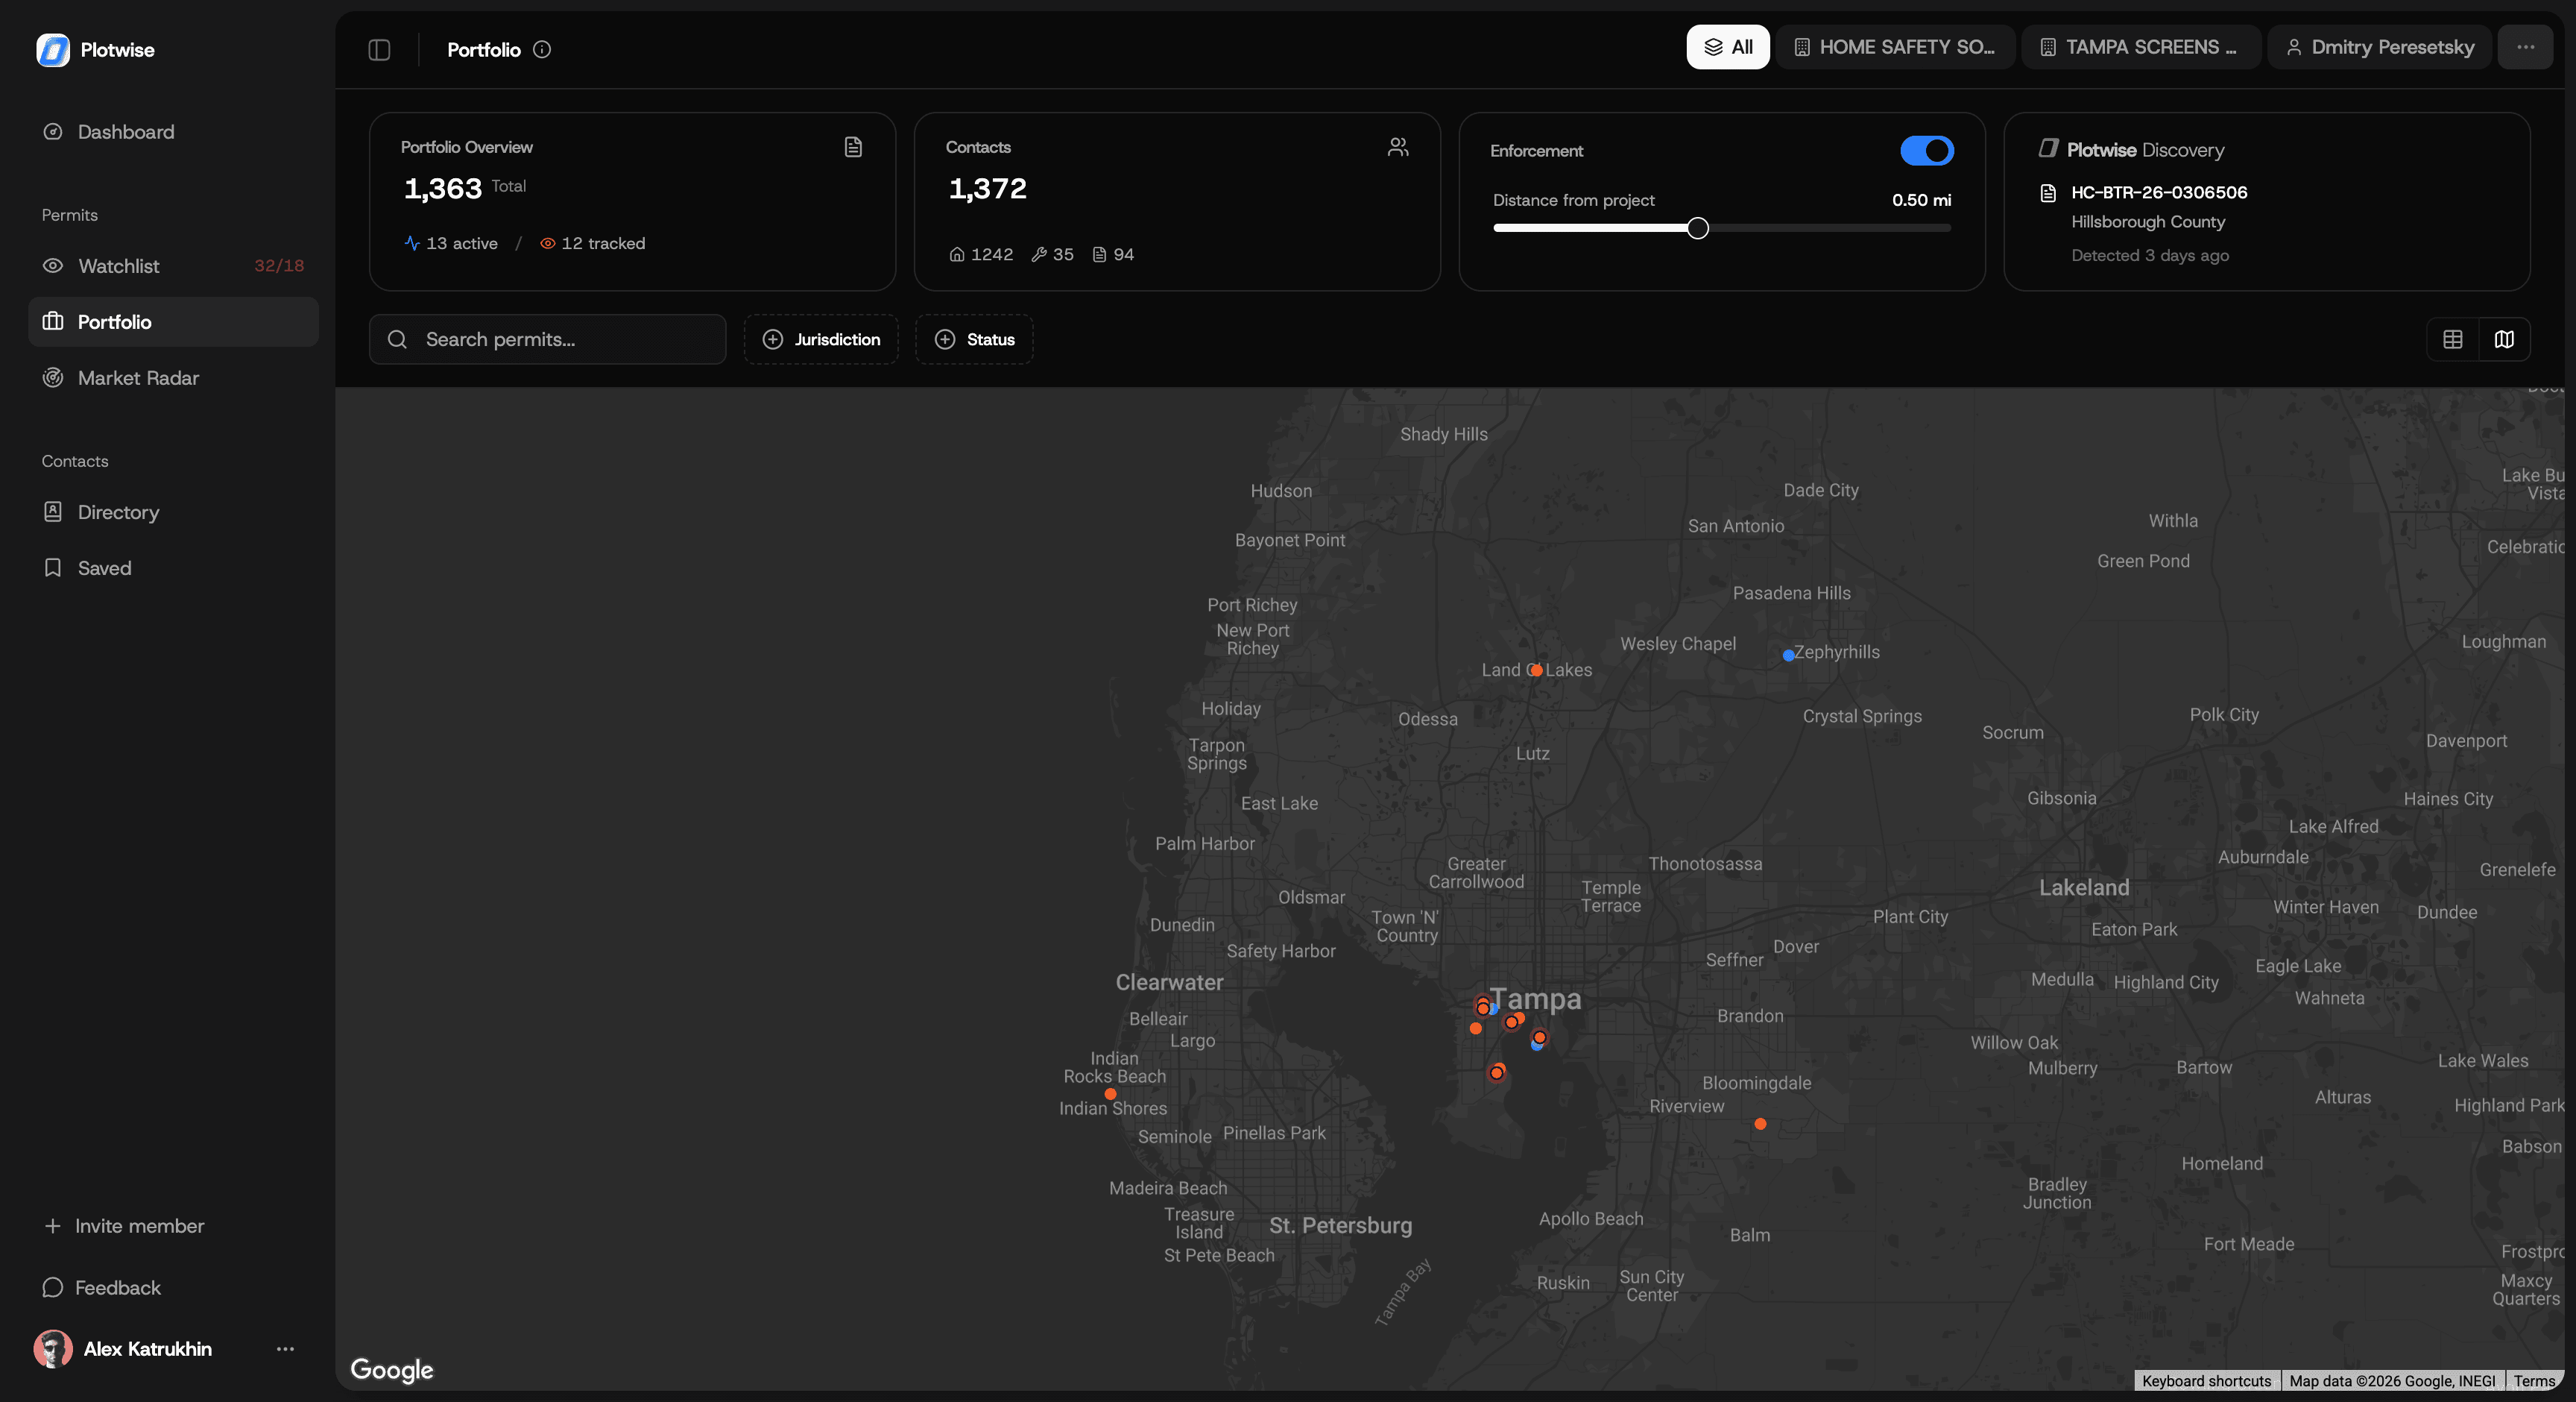The width and height of the screenshot is (2576, 1402).
Task: Click Invite member
Action: pos(124,1225)
